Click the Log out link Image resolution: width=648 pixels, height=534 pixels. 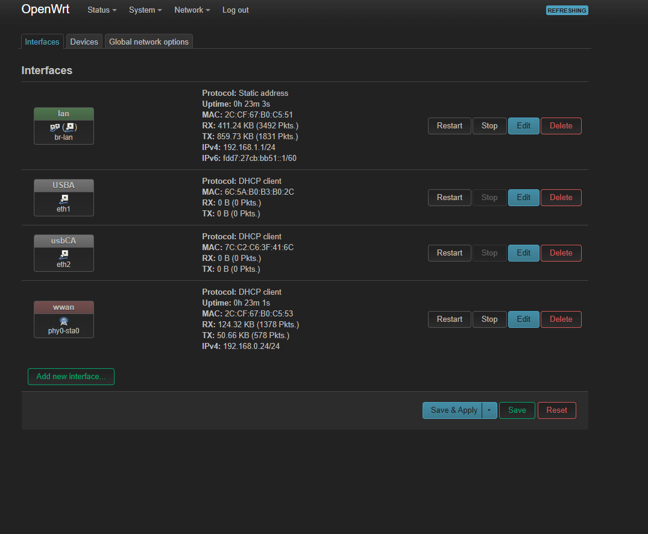(235, 10)
